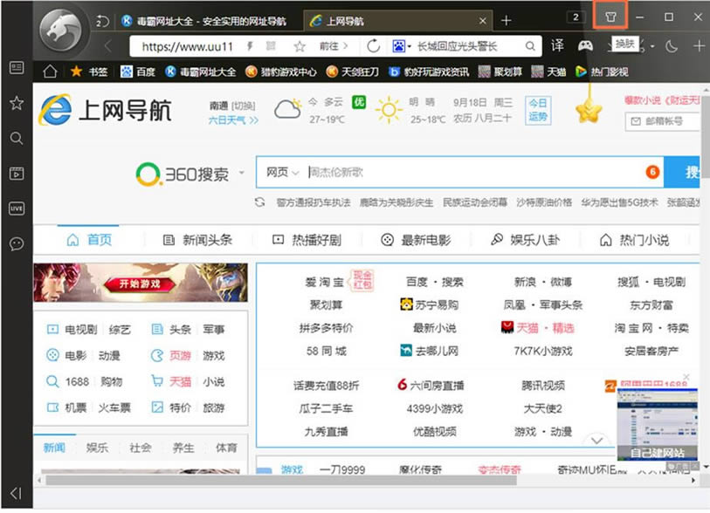The image size is (710, 513).
Task: Click the reload page icon in toolbar
Action: click(x=374, y=45)
